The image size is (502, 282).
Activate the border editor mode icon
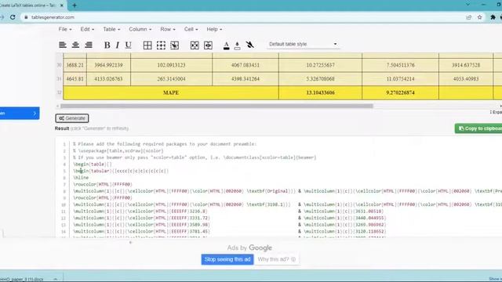(x=174, y=45)
